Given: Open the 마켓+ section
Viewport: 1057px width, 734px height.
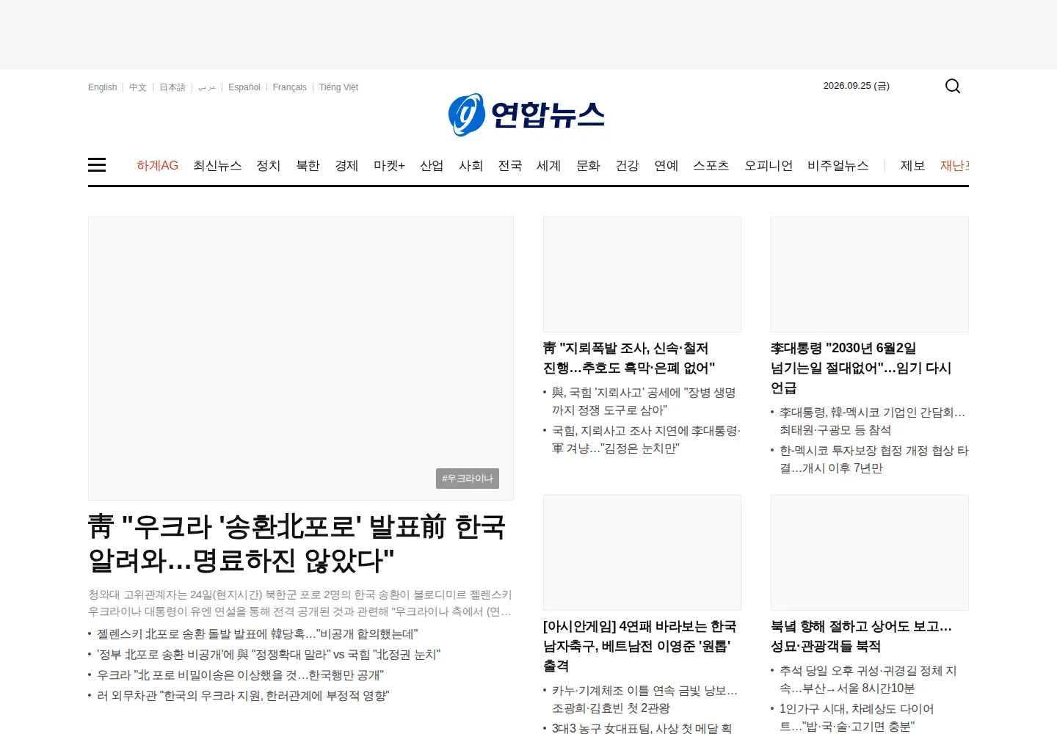Looking at the screenshot, I should 389,166.
